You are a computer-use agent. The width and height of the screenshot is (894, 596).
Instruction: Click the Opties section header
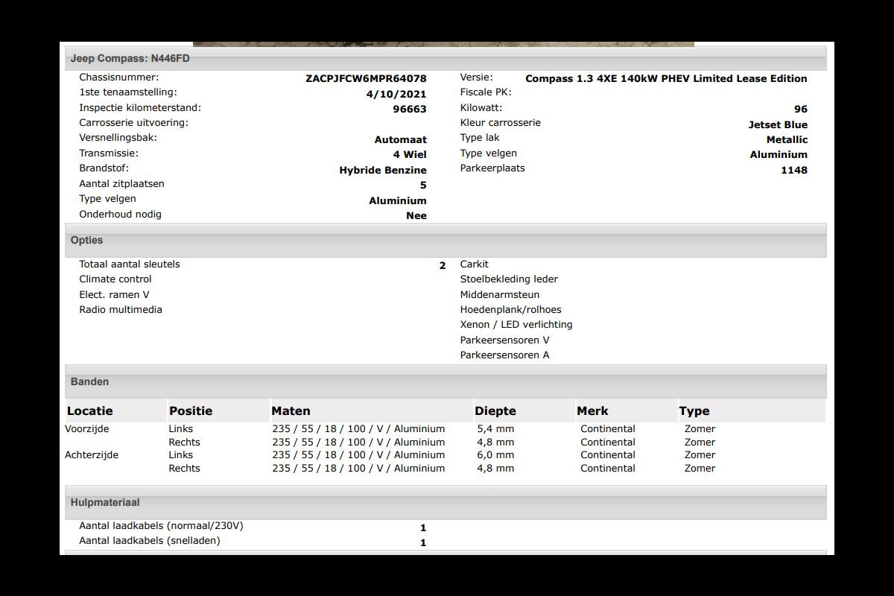(x=87, y=241)
